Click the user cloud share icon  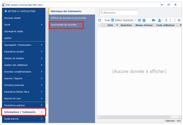[x=166, y=20]
